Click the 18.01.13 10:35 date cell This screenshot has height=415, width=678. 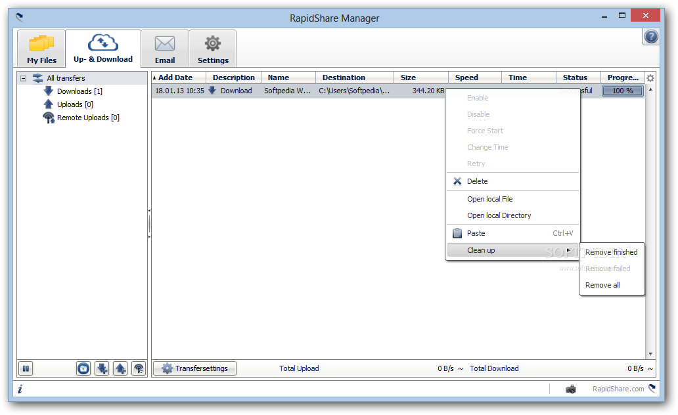(x=179, y=91)
